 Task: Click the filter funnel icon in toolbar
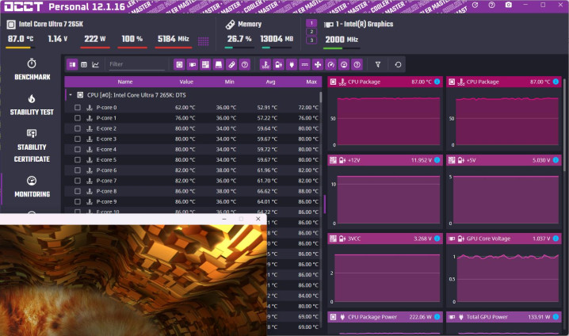[x=378, y=64]
